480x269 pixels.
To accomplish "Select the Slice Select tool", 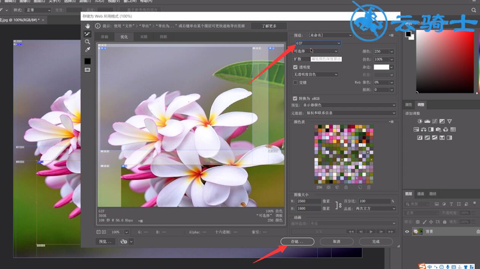I will tap(88, 34).
